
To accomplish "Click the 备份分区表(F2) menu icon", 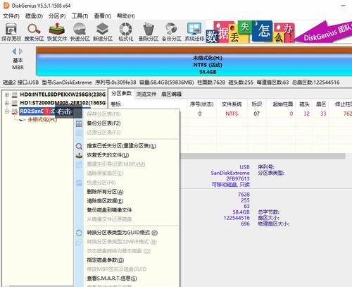I will pos(79,123).
